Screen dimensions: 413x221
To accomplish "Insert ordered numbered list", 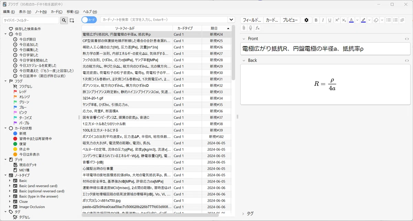I will [395, 20].
